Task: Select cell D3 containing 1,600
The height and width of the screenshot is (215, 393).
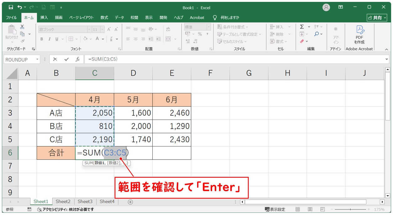Action: pos(133,113)
